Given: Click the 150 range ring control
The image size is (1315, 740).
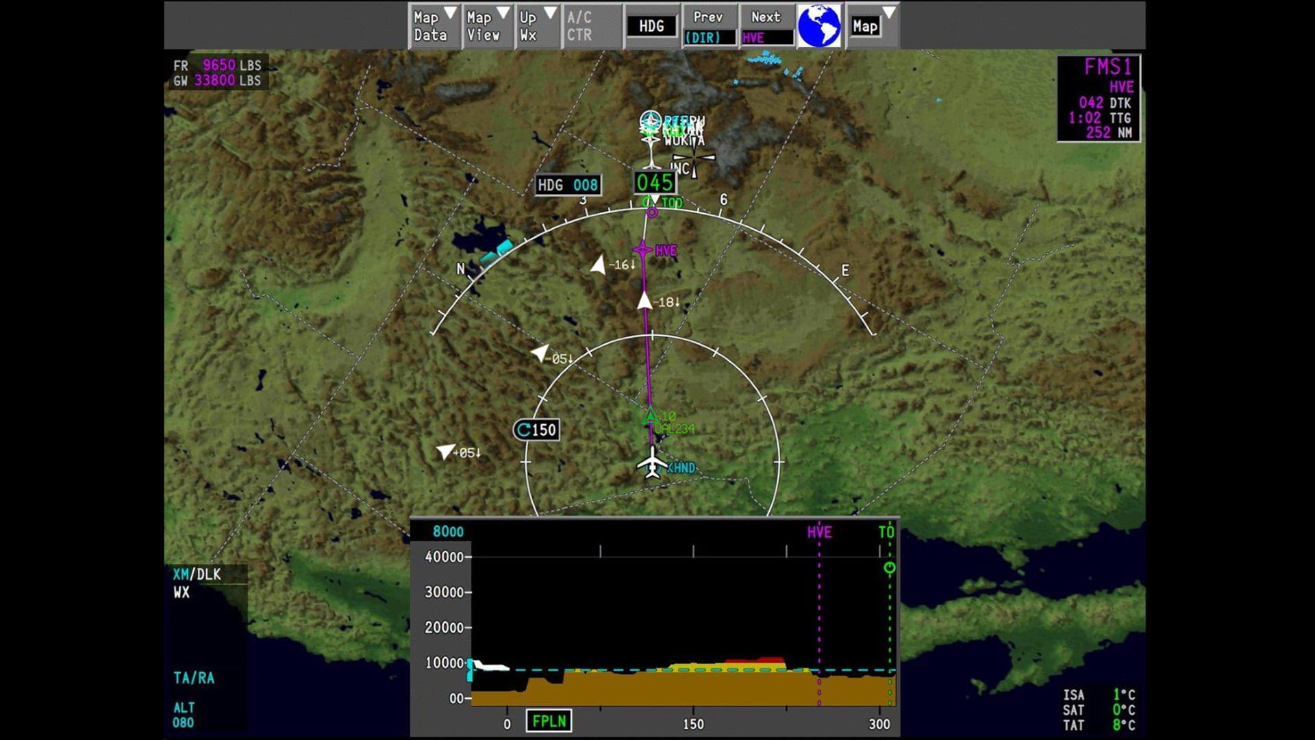Looking at the screenshot, I should click(x=538, y=430).
